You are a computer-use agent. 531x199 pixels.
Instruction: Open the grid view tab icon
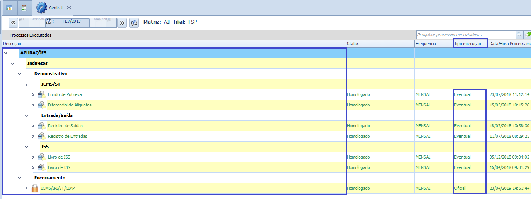click(9, 8)
